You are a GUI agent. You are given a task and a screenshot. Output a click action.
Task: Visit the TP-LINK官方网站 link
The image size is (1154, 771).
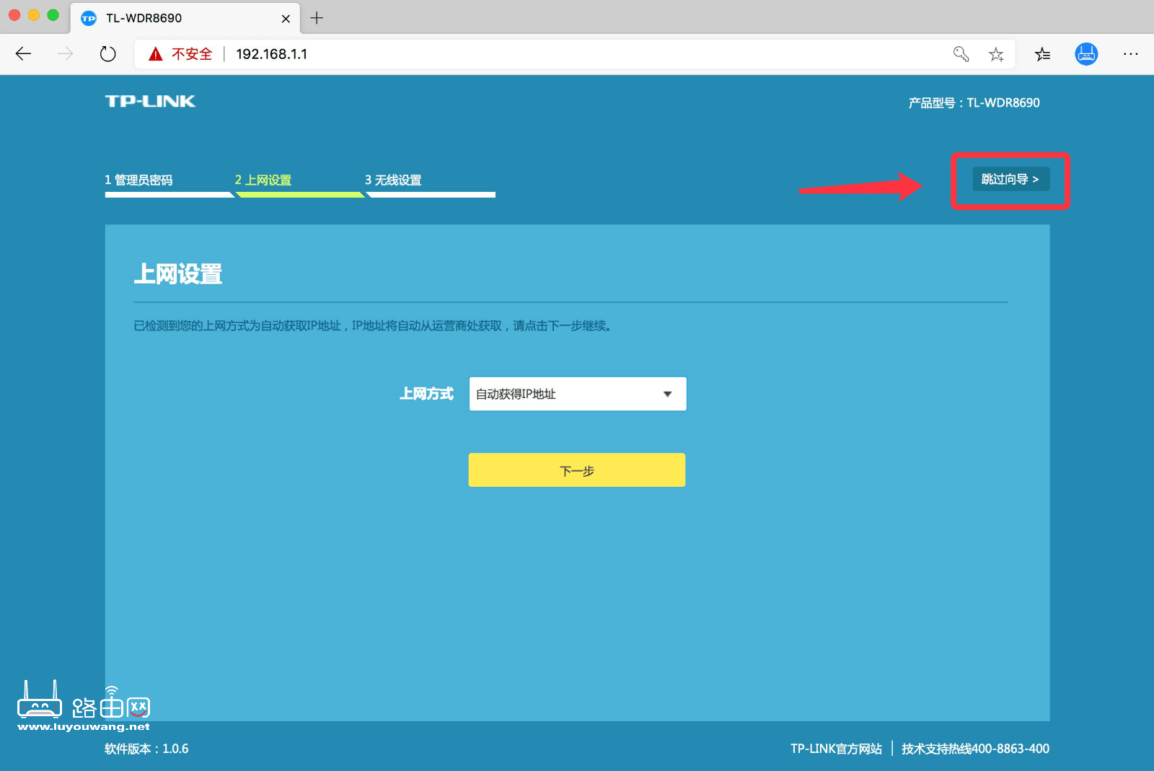tap(836, 749)
